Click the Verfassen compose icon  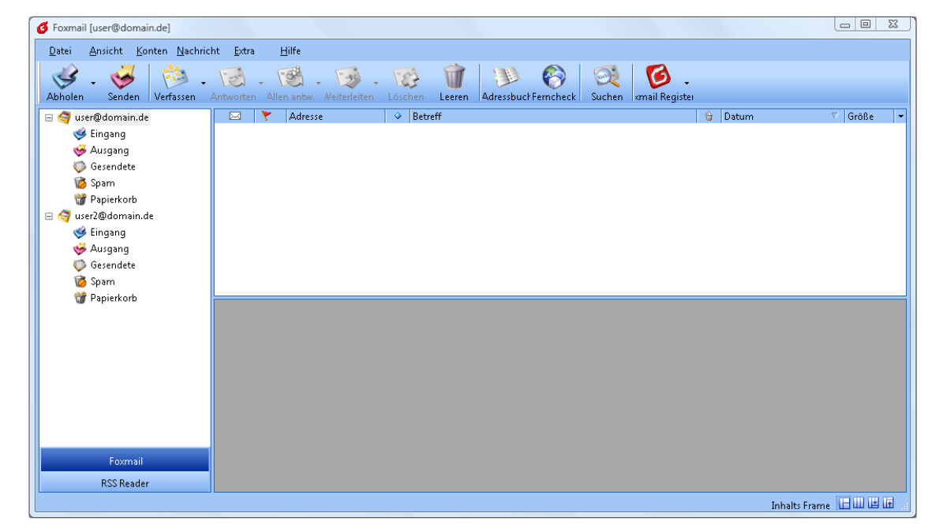pyautogui.click(x=176, y=79)
